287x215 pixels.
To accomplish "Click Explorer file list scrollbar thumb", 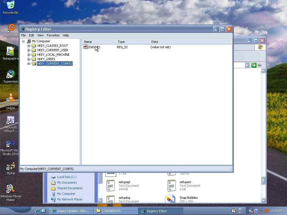I will click(263, 181).
